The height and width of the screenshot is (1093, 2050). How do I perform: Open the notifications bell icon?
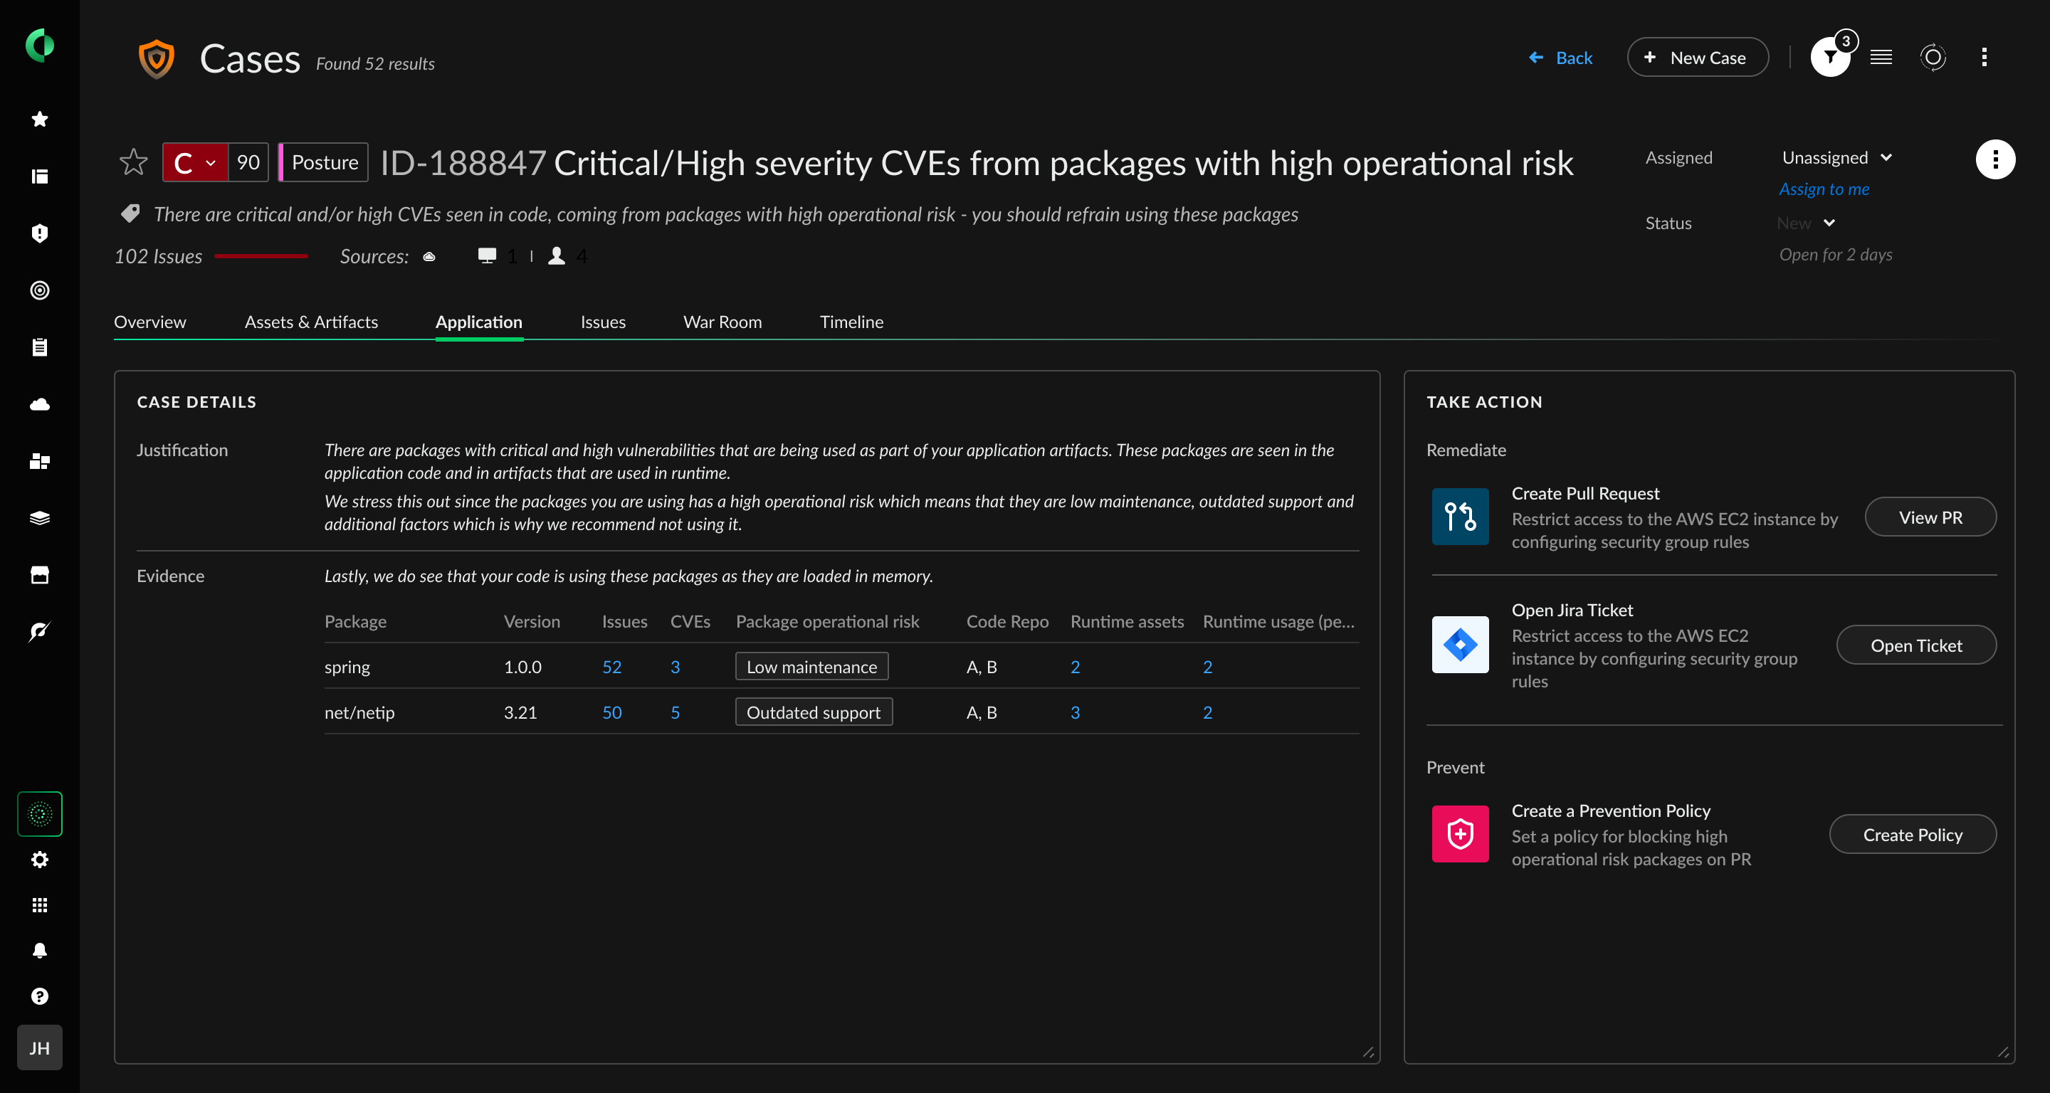40,951
